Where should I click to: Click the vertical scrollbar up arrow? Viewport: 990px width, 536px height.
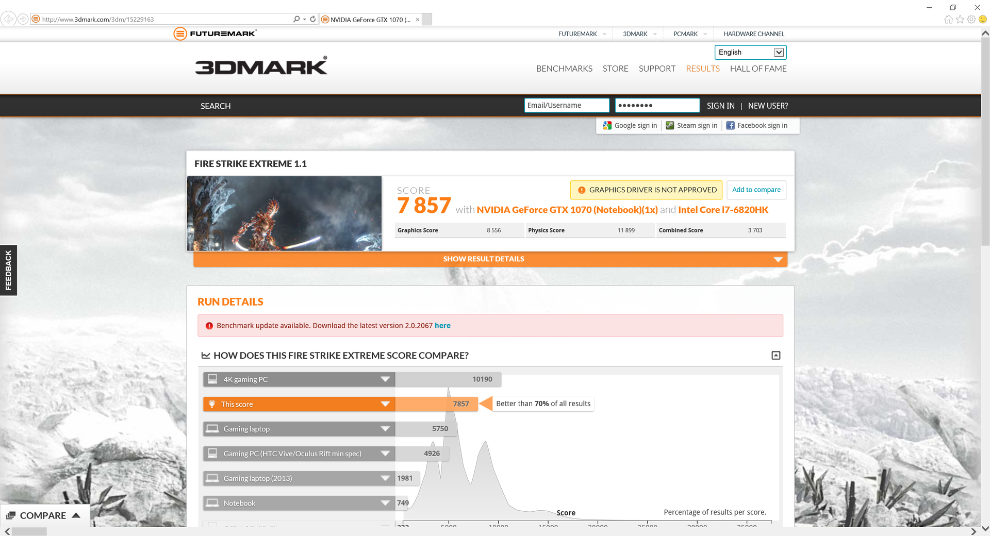(985, 33)
